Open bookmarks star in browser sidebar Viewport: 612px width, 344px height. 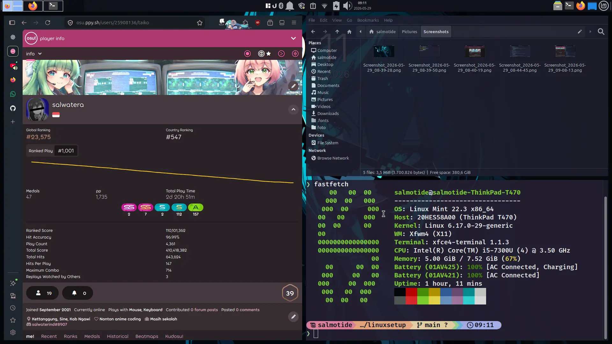pyautogui.click(x=13, y=320)
